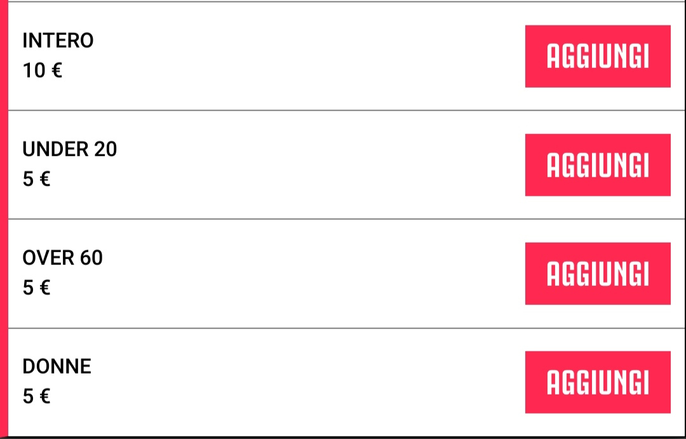Click empty space in the DONNE row
The height and width of the screenshot is (439, 686).
pos(306,382)
